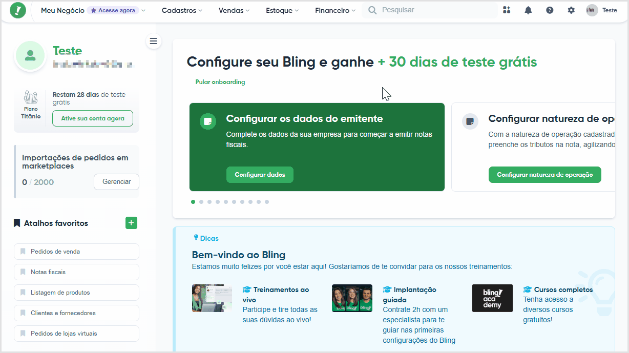This screenshot has width=629, height=353.
Task: Click Configurar natureza de operação button
Action: 544,175
